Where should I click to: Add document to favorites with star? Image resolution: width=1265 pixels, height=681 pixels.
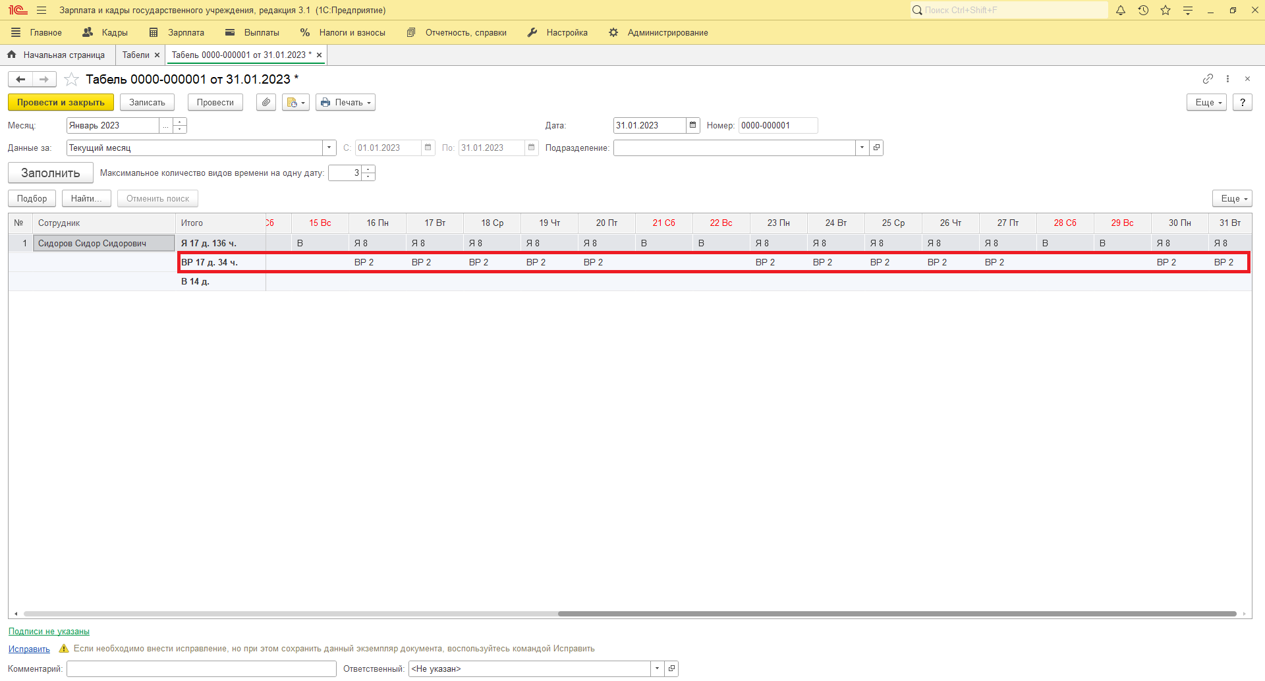[x=71, y=80]
